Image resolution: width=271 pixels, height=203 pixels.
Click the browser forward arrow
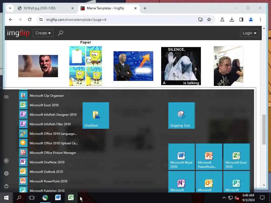[20, 20]
